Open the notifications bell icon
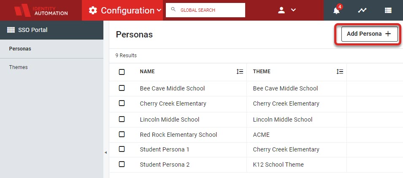This screenshot has height=178, width=403. 336,11
